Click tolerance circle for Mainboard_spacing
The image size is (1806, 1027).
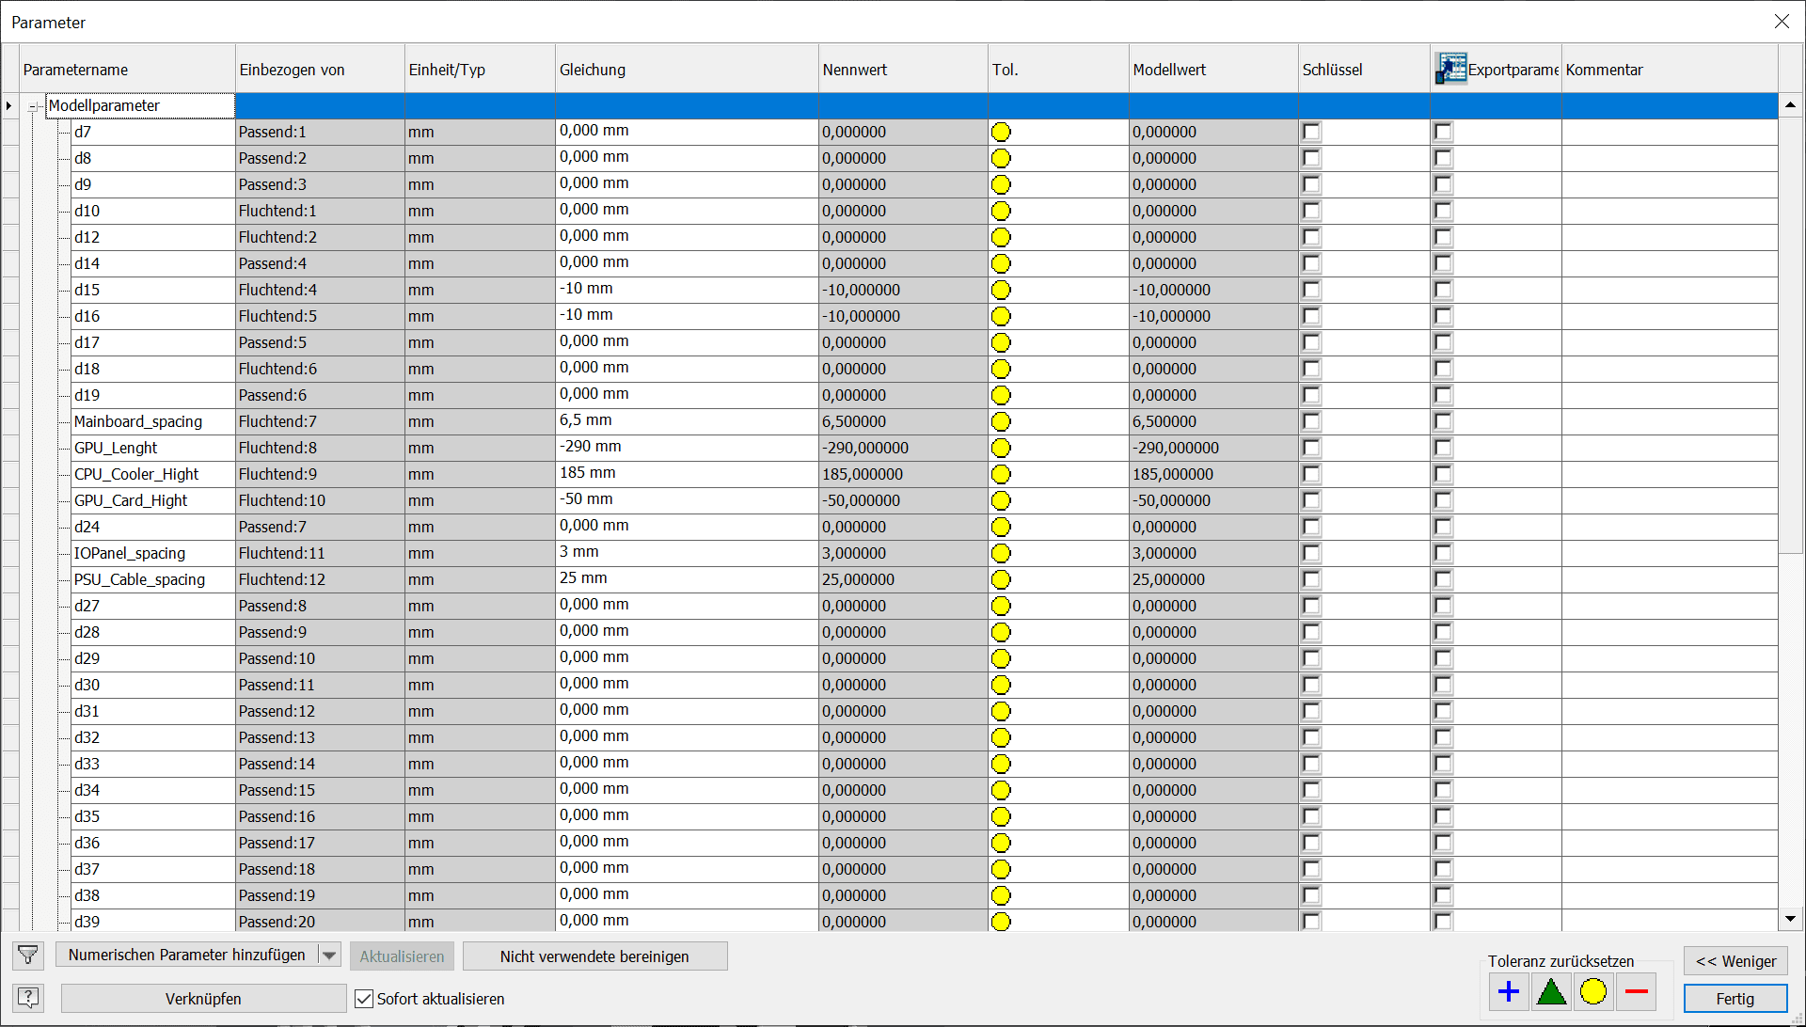1001,421
